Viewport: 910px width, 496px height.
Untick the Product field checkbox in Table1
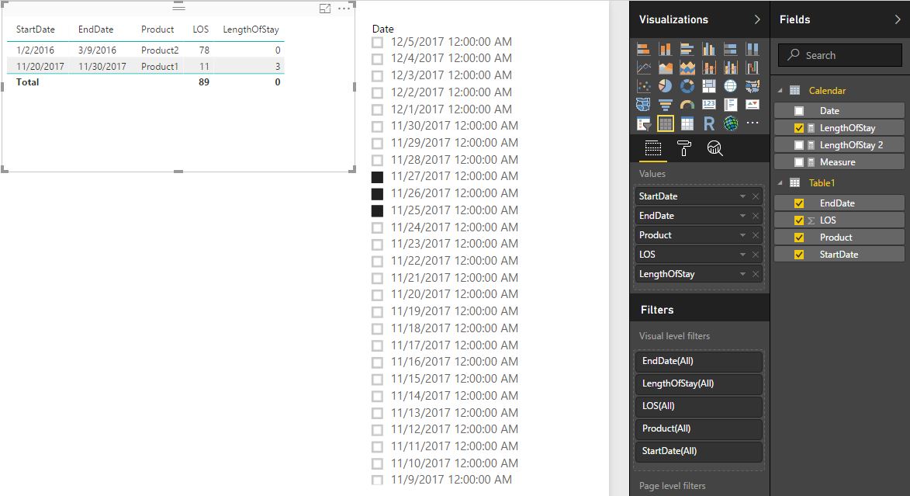(799, 238)
